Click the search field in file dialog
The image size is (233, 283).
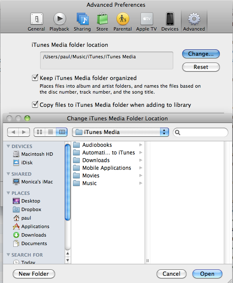(x=201, y=132)
